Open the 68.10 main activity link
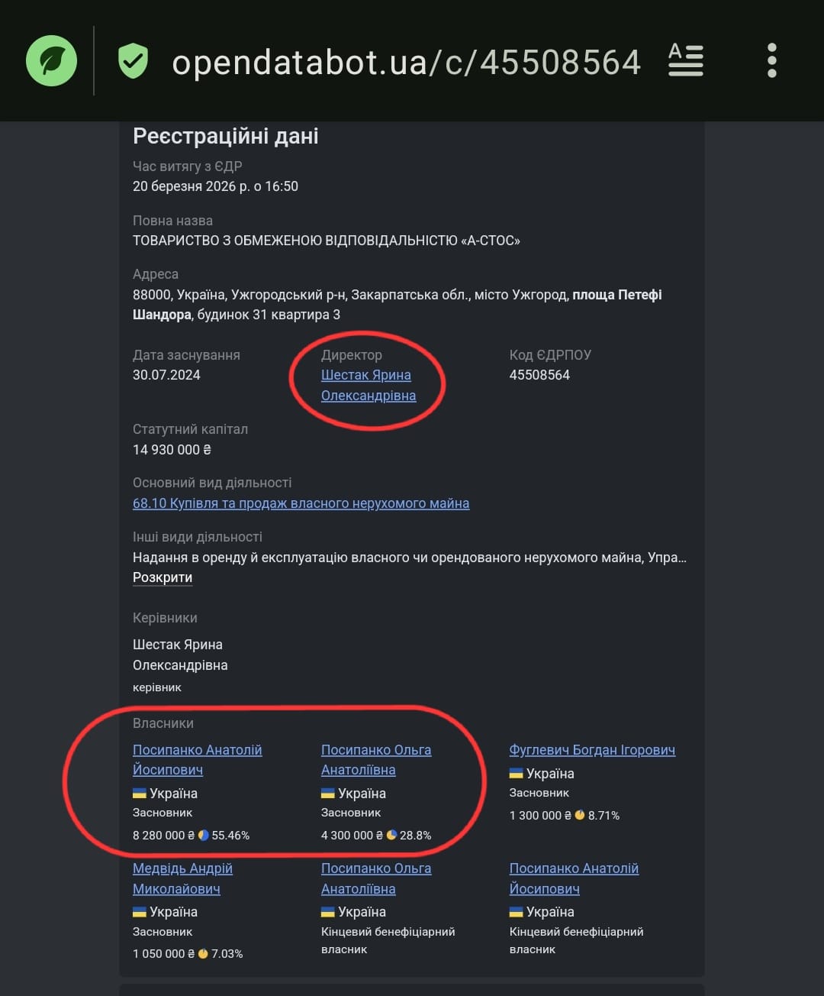824x996 pixels. (x=301, y=503)
